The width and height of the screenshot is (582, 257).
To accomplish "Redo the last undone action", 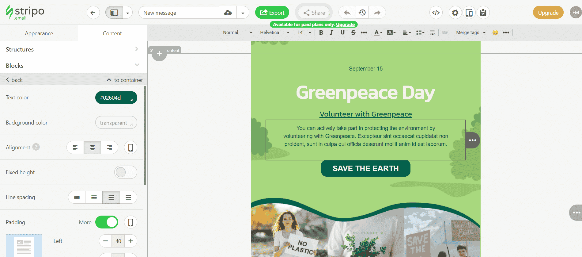I will tap(377, 13).
